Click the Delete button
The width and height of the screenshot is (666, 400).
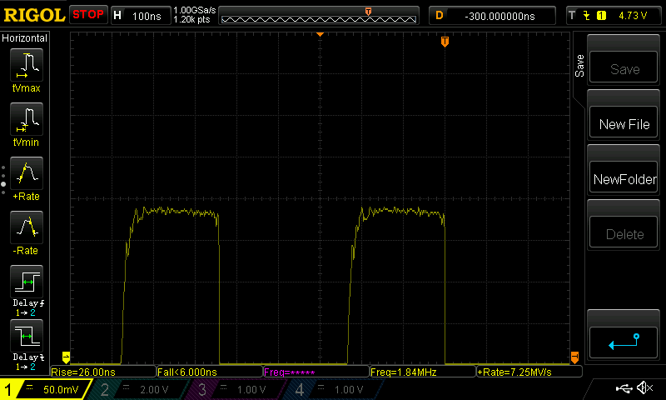(624, 233)
